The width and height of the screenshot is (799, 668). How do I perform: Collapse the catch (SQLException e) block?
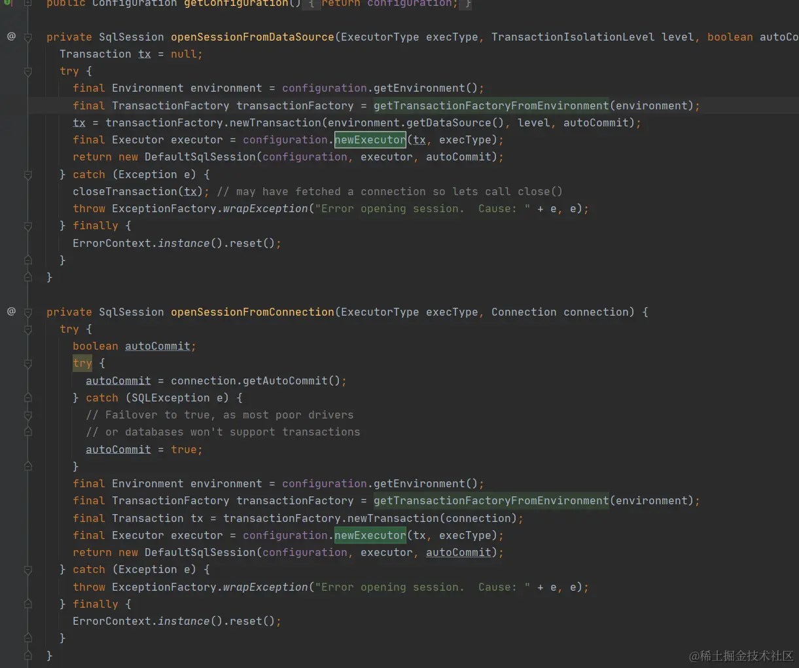[28, 398]
